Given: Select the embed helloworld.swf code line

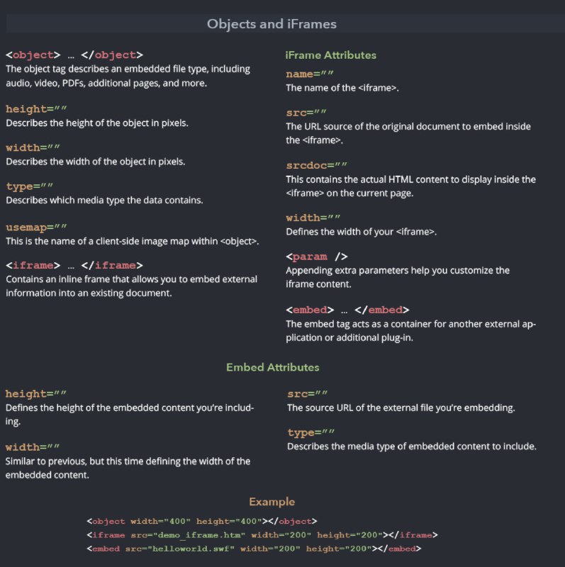Looking at the screenshot, I should 254,549.
